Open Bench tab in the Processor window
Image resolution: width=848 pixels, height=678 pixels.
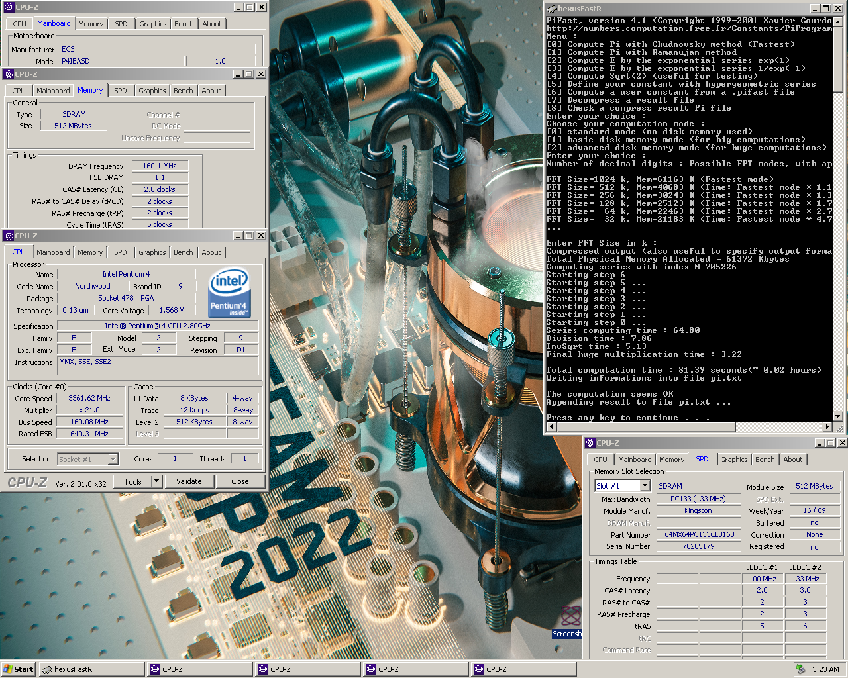point(184,252)
